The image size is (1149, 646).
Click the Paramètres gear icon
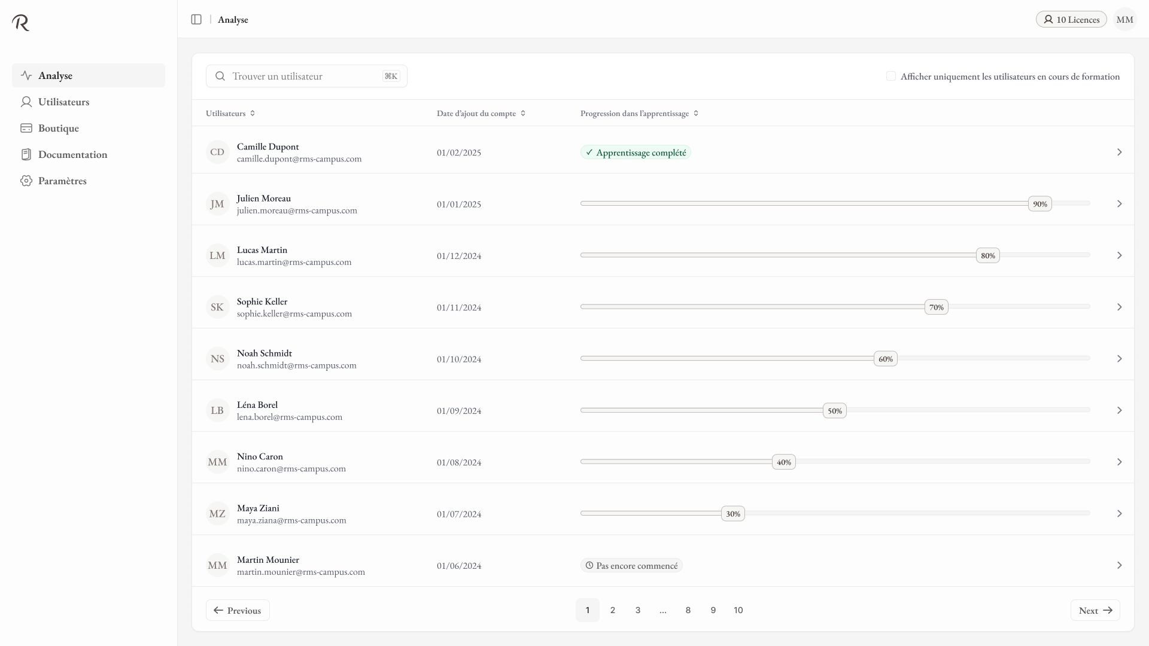(26, 181)
